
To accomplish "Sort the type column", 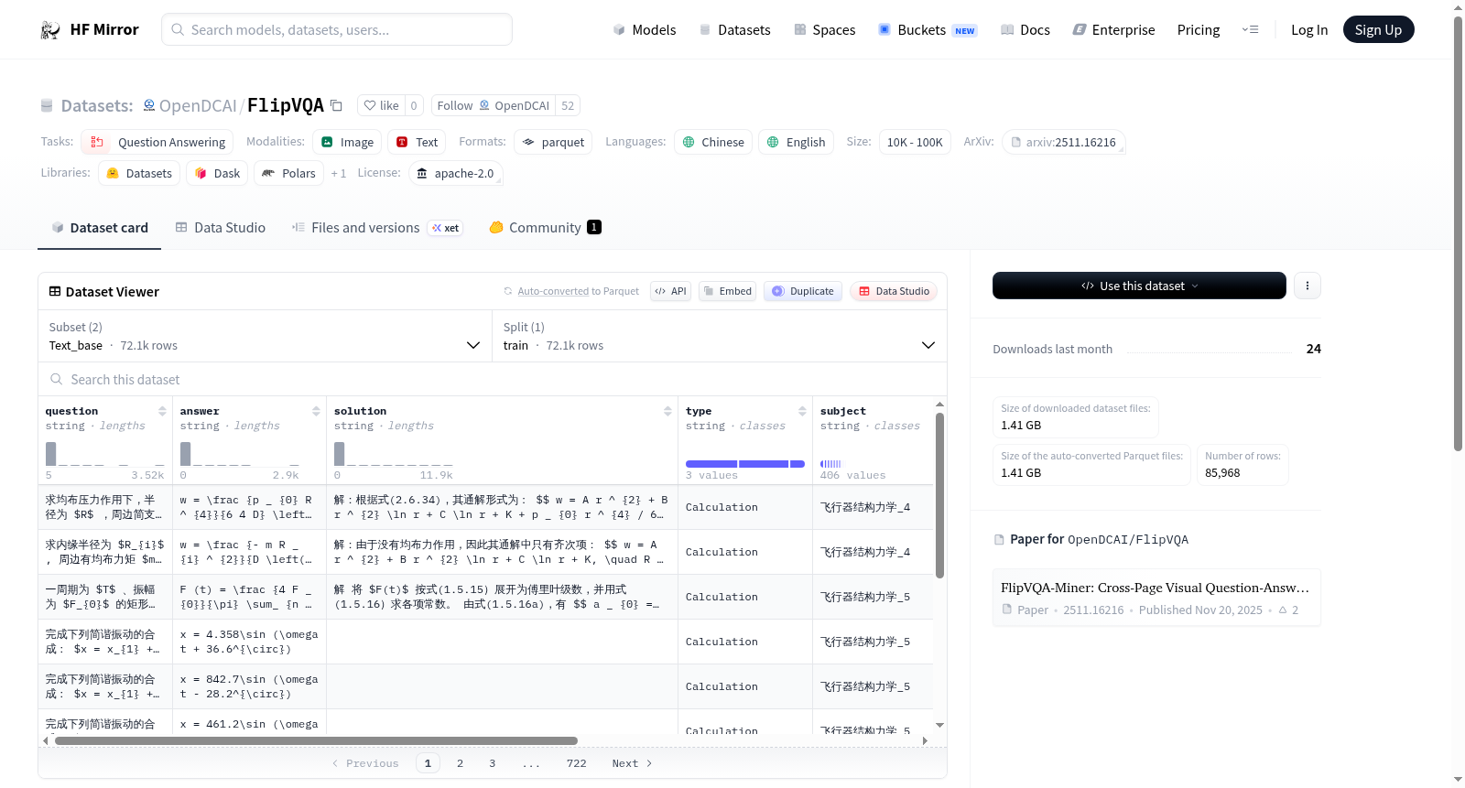I will pos(802,411).
